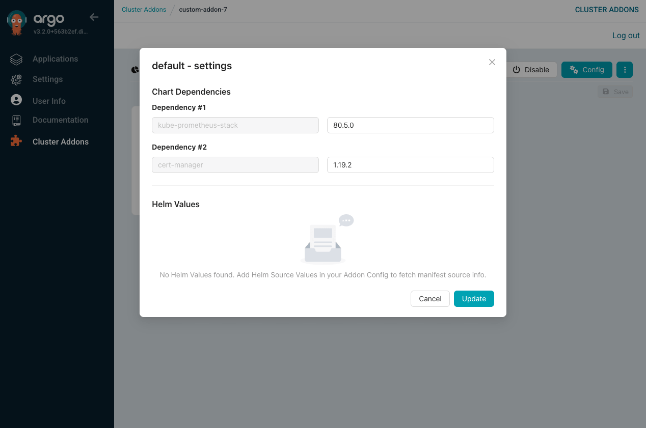Select the custom-addon-7 breadcrumb item

tap(203, 9)
